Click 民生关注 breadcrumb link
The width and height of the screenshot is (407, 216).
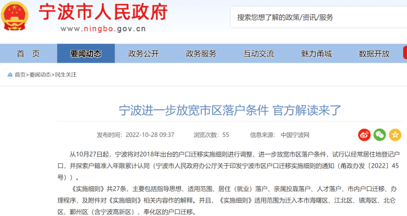click(x=65, y=75)
